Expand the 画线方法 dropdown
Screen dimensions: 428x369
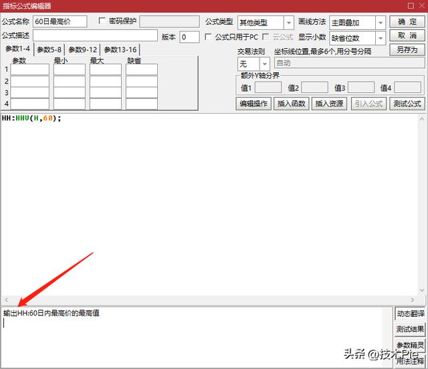[x=381, y=23]
